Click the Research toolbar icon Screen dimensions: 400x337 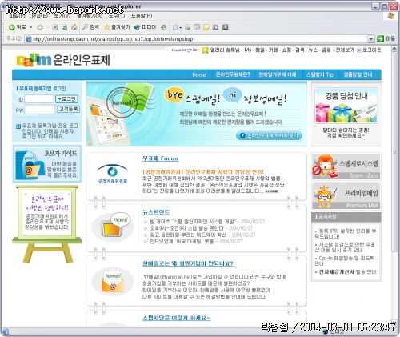pyautogui.click(x=216, y=27)
